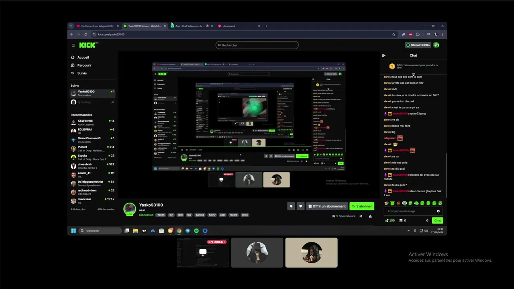Click the report warning triangle icon
The width and height of the screenshot is (514, 289).
click(370, 216)
